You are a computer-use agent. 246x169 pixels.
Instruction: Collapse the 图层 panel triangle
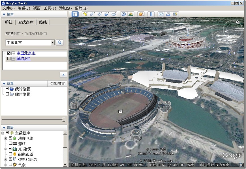click(4, 128)
